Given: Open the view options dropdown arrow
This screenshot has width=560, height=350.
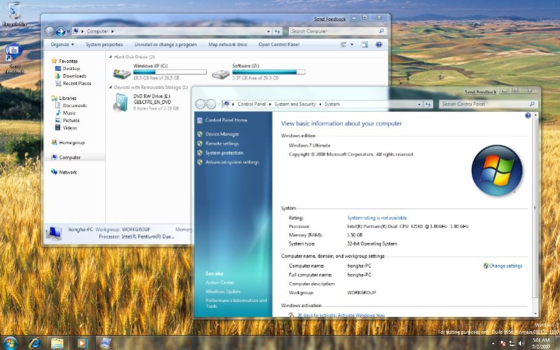Looking at the screenshot, I should pyautogui.click(x=352, y=45).
